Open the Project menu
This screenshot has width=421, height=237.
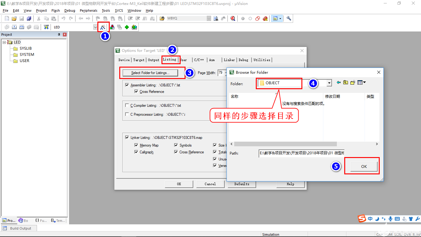coord(41,10)
